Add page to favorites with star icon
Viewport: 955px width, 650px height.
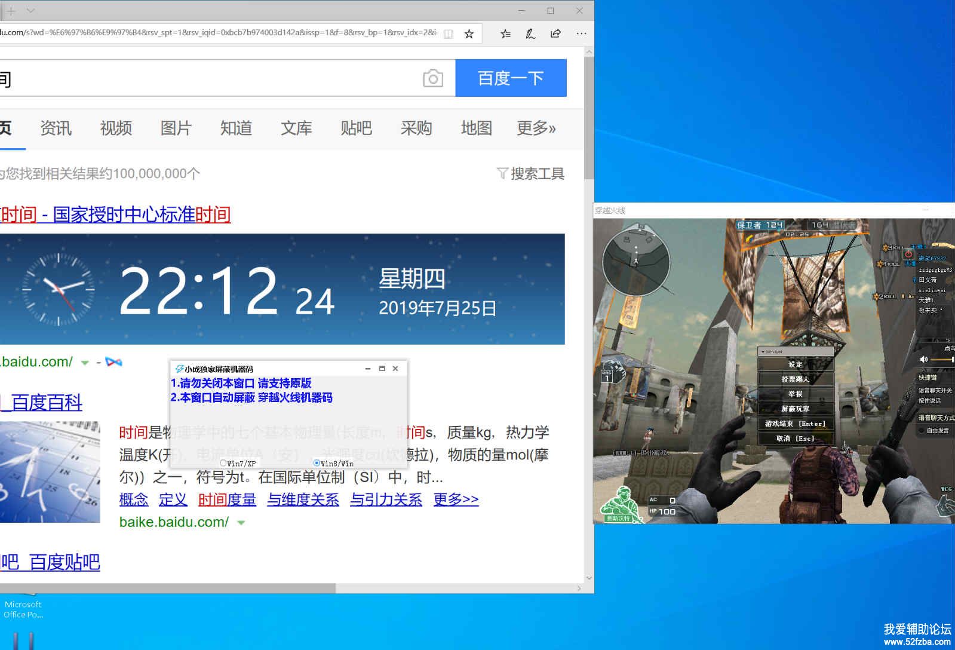469,34
